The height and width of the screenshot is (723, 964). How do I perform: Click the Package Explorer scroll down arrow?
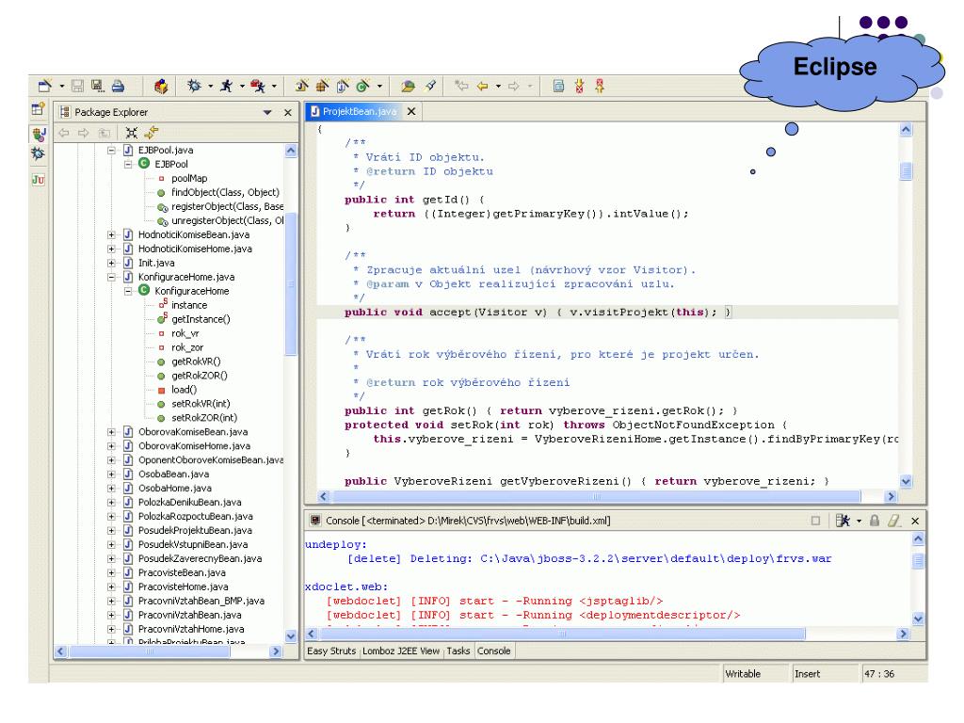click(x=291, y=635)
